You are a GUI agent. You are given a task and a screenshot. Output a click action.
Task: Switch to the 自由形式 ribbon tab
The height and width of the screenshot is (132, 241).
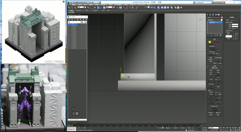coord(79,11)
